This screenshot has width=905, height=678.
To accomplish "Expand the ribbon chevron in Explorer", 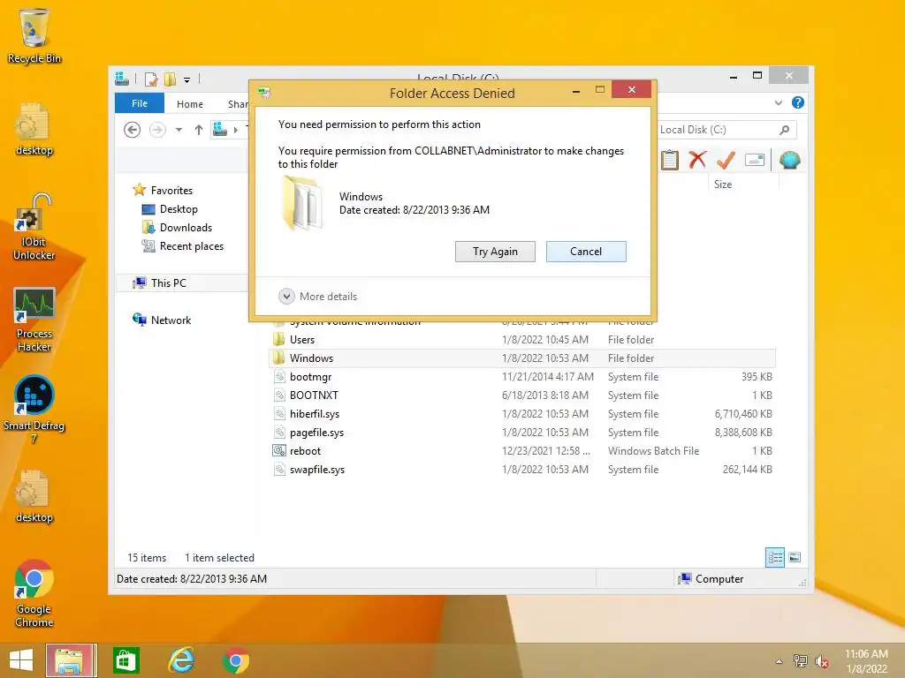I will (778, 102).
